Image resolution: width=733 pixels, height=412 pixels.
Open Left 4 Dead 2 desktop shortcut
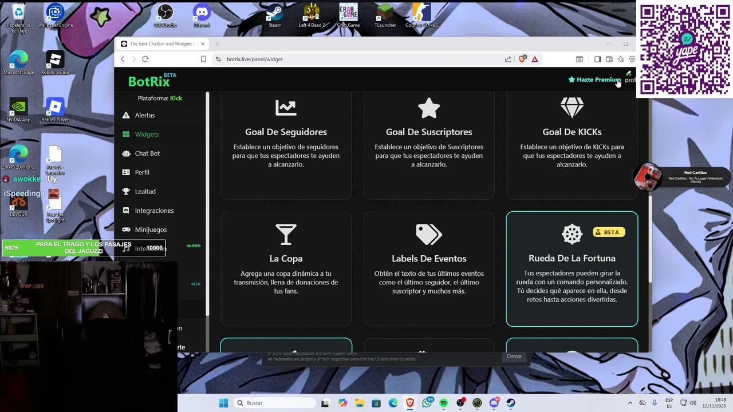(x=312, y=15)
